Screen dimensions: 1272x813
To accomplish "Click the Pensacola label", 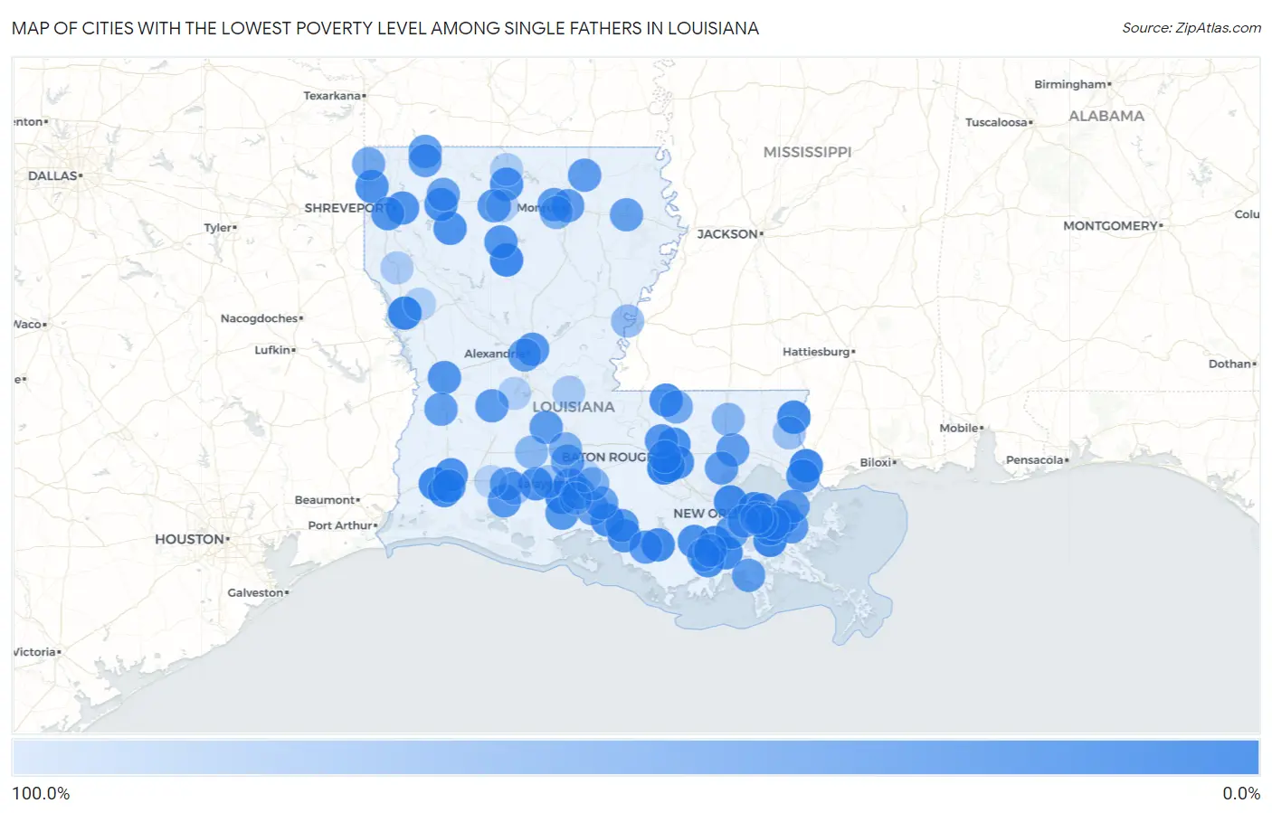I will tap(1037, 460).
